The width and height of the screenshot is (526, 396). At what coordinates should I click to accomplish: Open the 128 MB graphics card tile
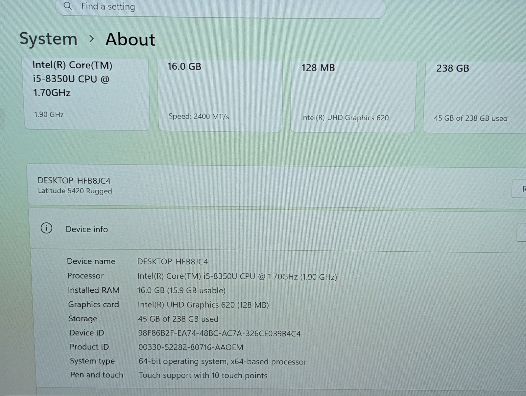coord(353,96)
